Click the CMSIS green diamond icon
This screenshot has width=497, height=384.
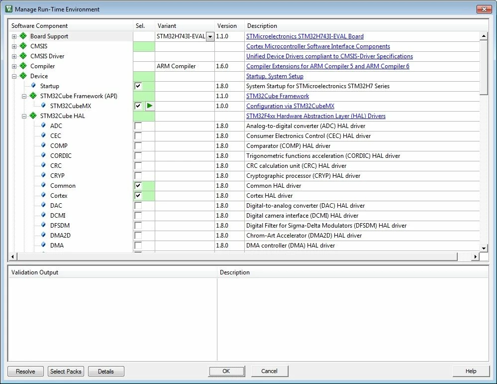23,46
